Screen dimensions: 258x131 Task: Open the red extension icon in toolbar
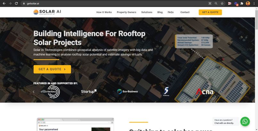tap(230, 4)
